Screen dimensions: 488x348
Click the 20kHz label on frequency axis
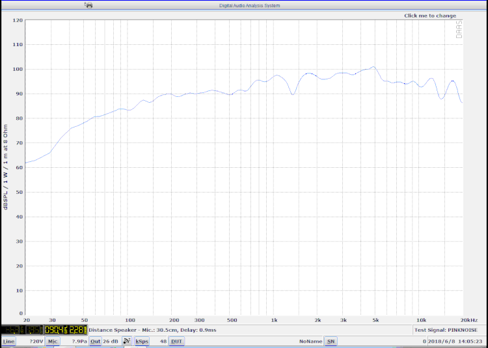(x=469, y=320)
